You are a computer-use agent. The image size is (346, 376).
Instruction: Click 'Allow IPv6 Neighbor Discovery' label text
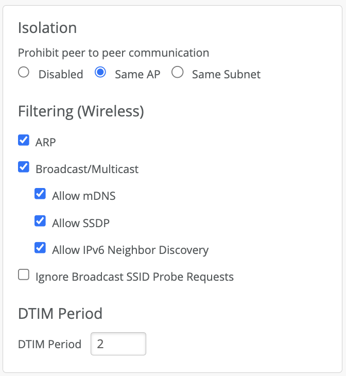click(x=130, y=250)
